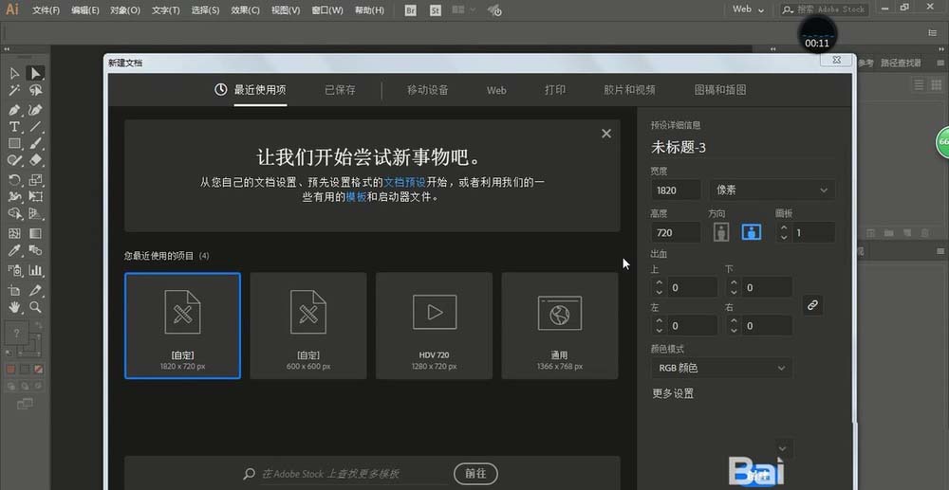
Task: Open the 像素 units dropdown
Action: [772, 190]
